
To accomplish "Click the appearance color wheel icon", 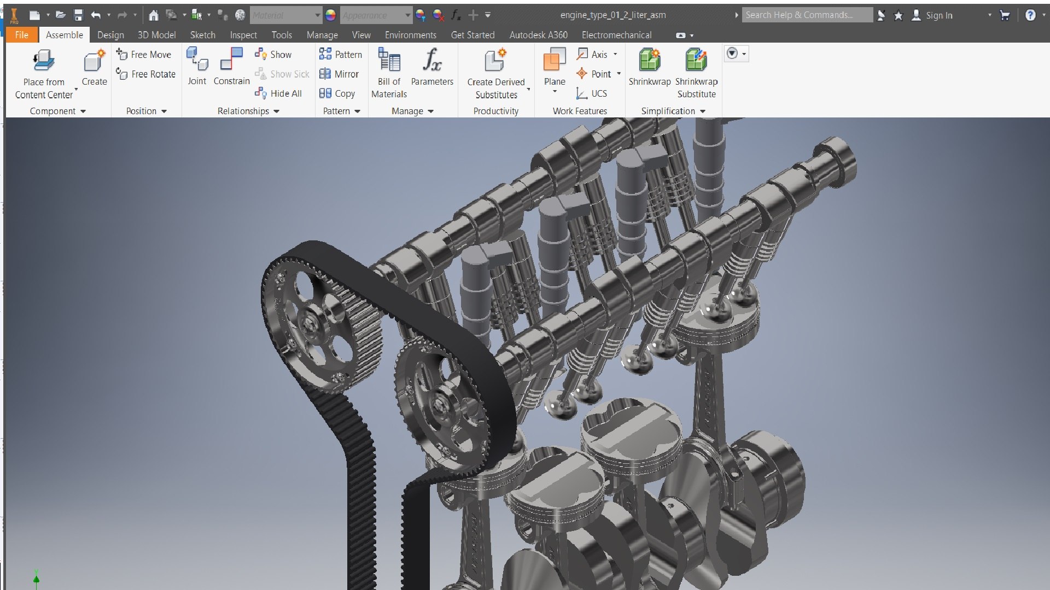I will pos(330,15).
